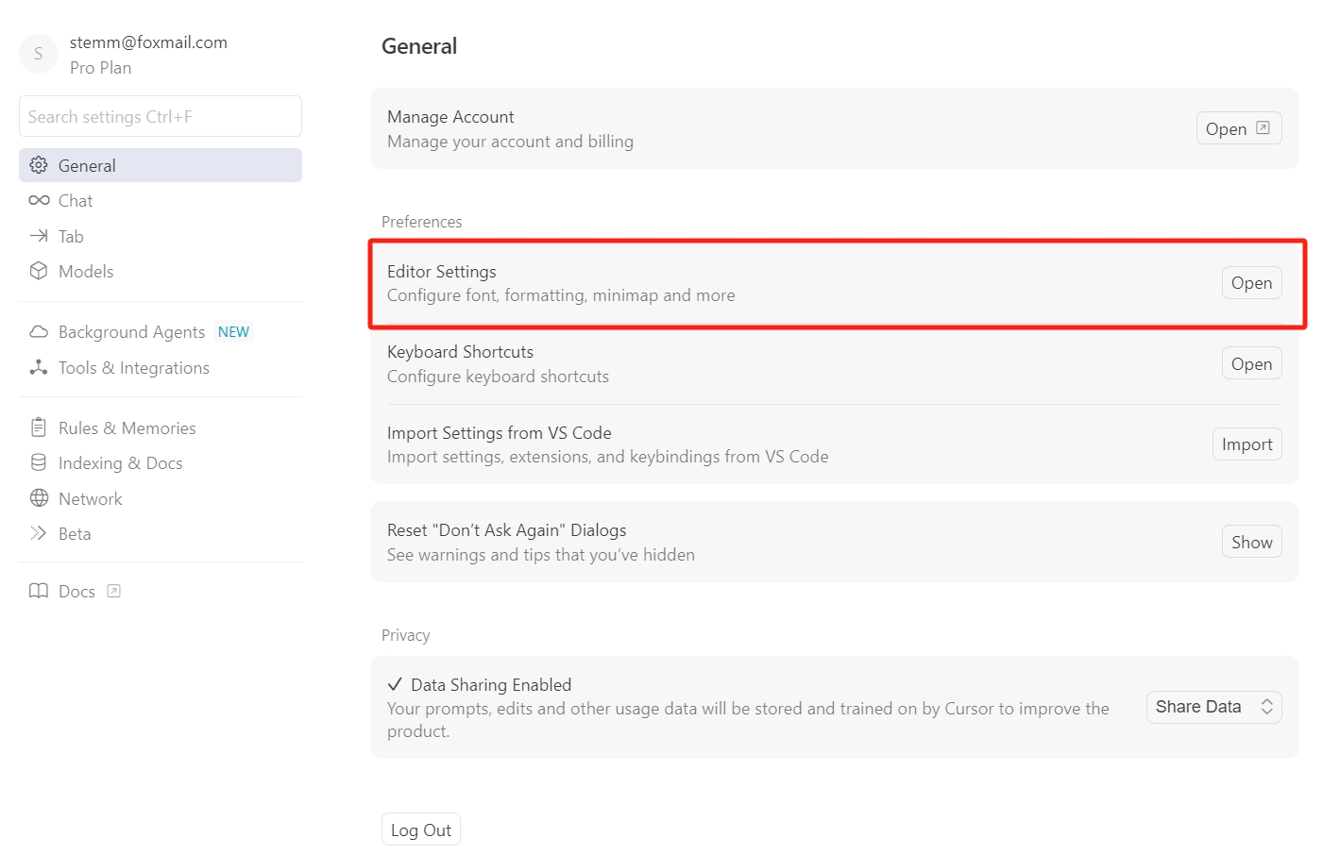Open the Beta settings section
1340x855 pixels.
(x=75, y=533)
